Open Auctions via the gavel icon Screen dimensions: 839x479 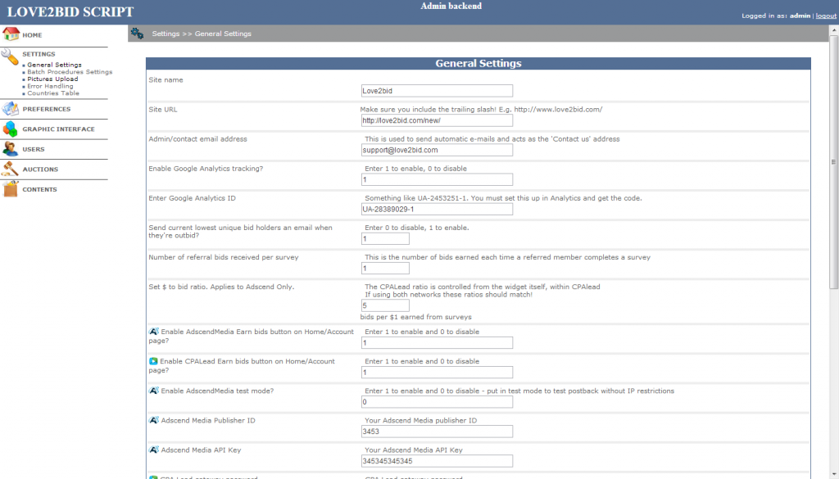pyautogui.click(x=10, y=169)
